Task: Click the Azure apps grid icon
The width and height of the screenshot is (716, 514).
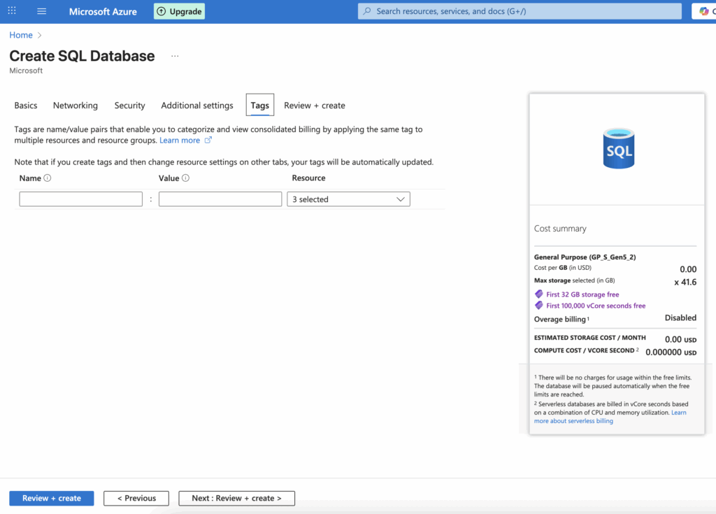Action: pyautogui.click(x=11, y=10)
